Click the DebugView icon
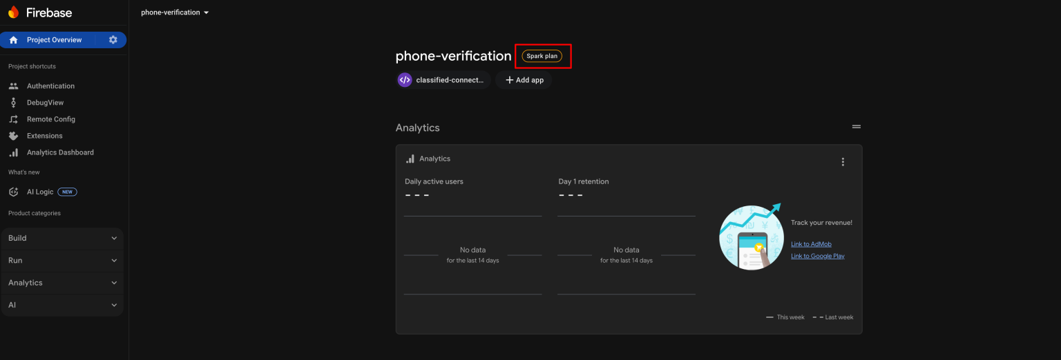 [x=14, y=103]
